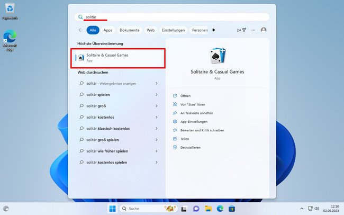Screen dimensions: 344x215
Task: Expand chevron next to solitär klassisch kostenlos
Action: tap(157, 129)
